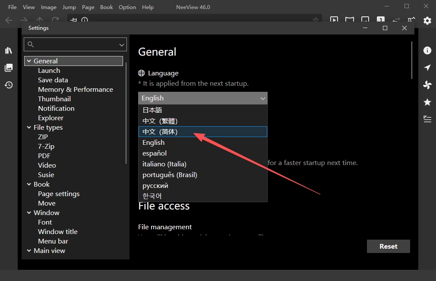The width and height of the screenshot is (436, 281).
Task: Open the bookmarks star panel icon
Action: 427,102
